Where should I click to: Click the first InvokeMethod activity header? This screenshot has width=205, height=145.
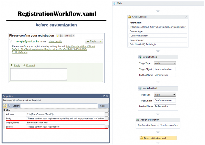(x=158, y=57)
